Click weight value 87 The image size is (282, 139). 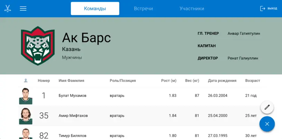[x=197, y=96]
